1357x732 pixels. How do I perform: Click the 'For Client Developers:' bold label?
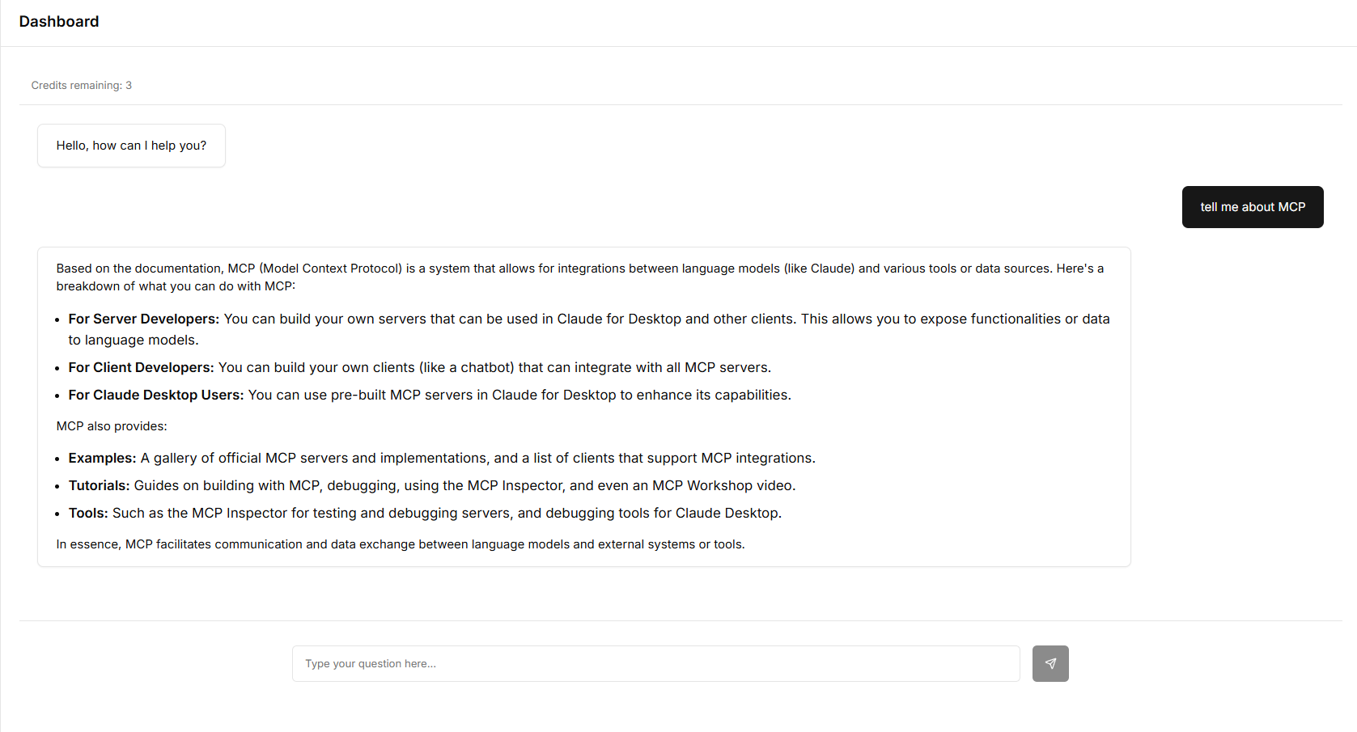[x=142, y=367]
